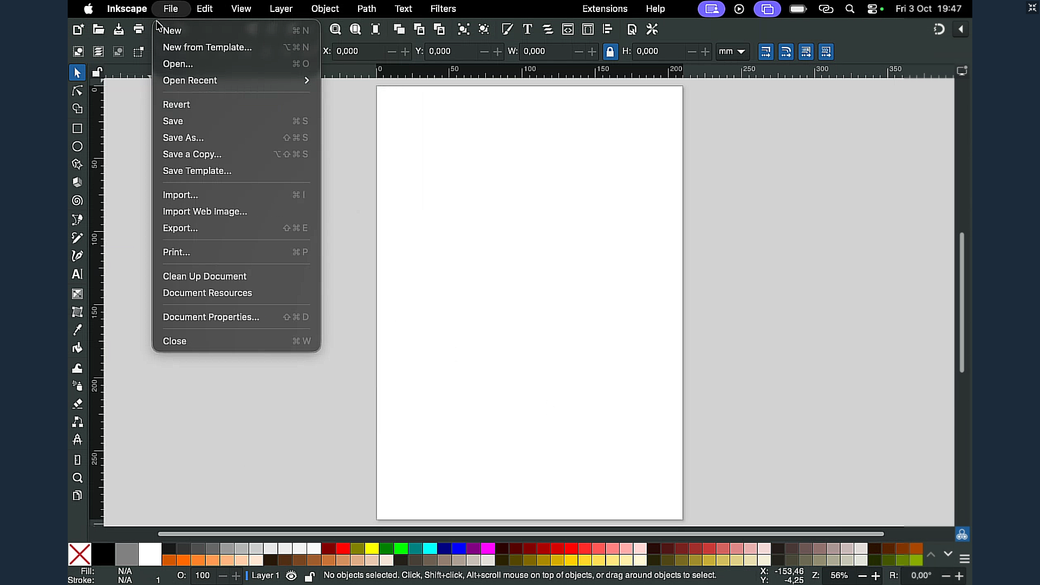Open XML editor from the toolbar
The height and width of the screenshot is (585, 1040).
(568, 29)
